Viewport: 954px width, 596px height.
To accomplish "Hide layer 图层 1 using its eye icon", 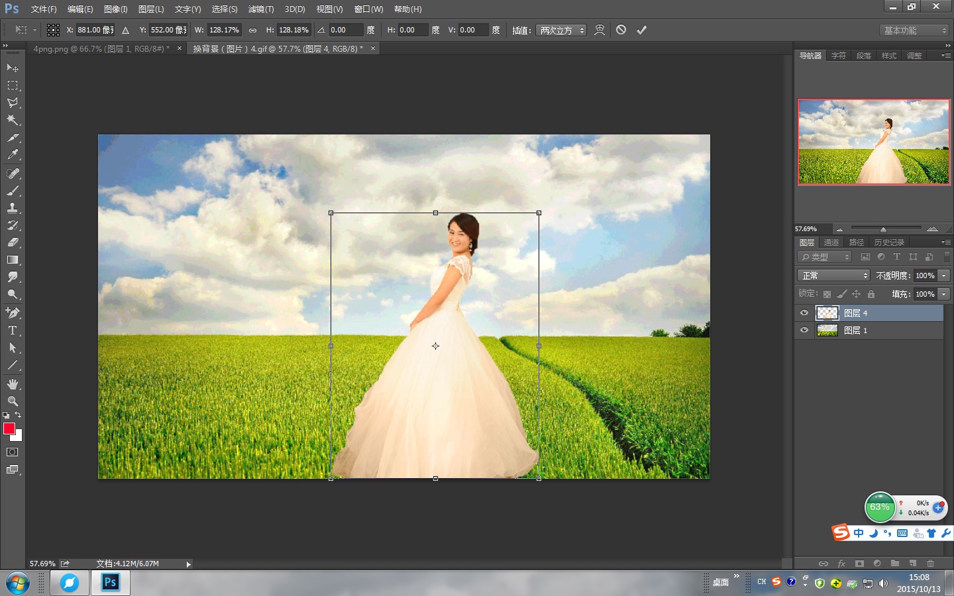I will coord(804,330).
